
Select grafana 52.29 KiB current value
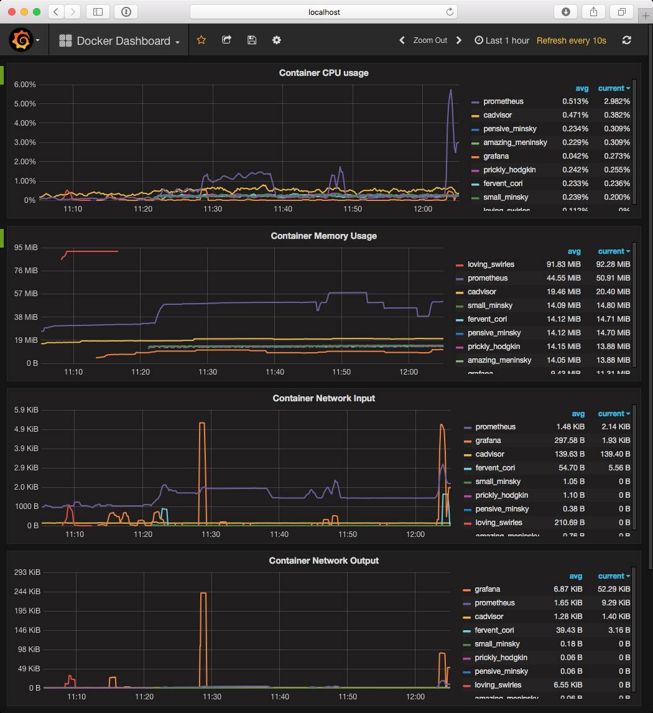(614, 589)
